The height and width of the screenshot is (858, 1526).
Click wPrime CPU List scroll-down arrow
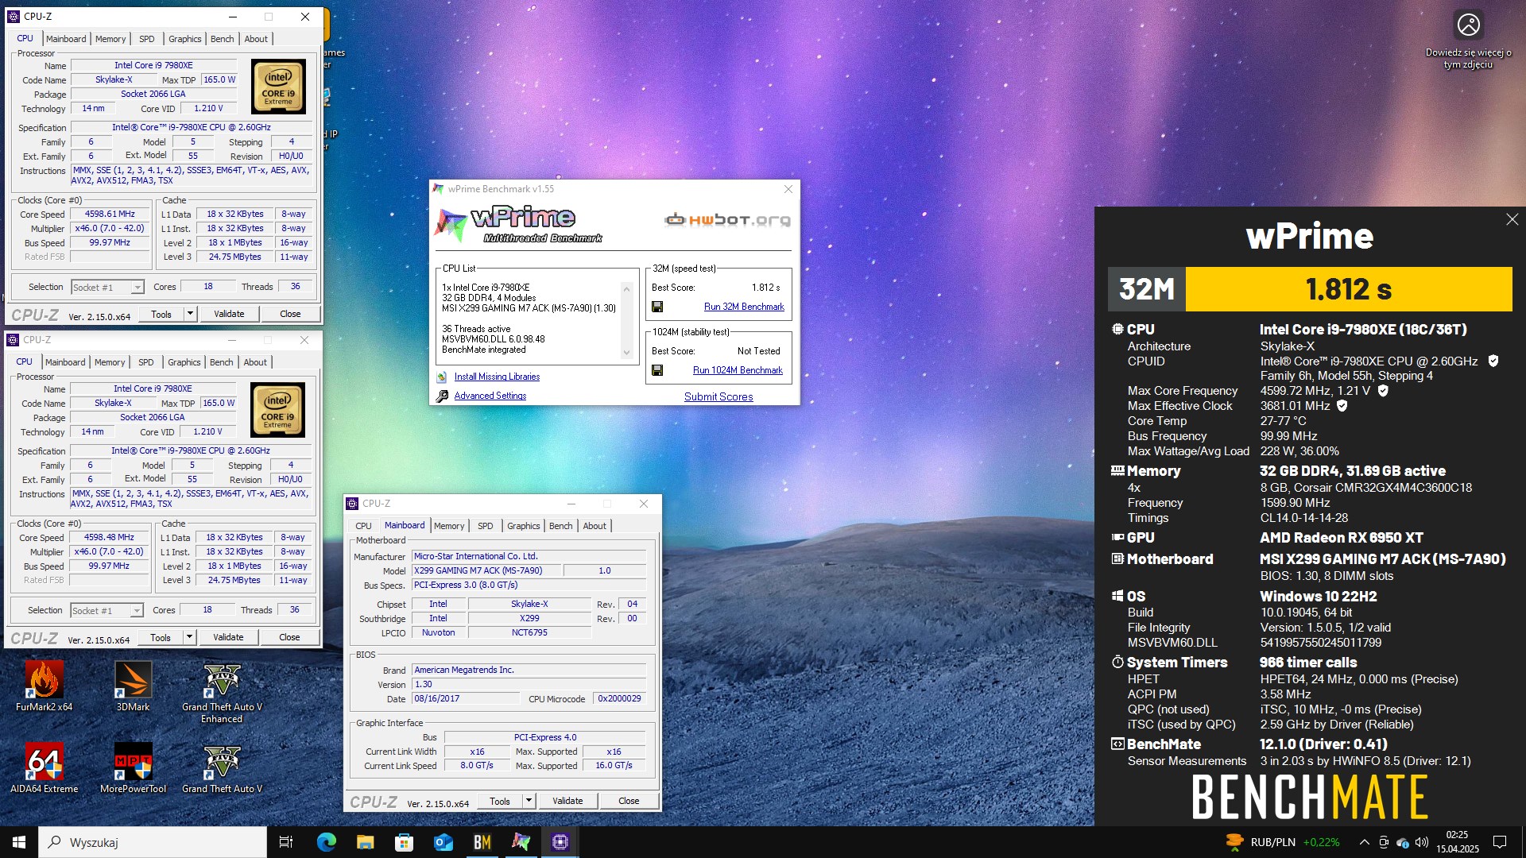coord(626,353)
